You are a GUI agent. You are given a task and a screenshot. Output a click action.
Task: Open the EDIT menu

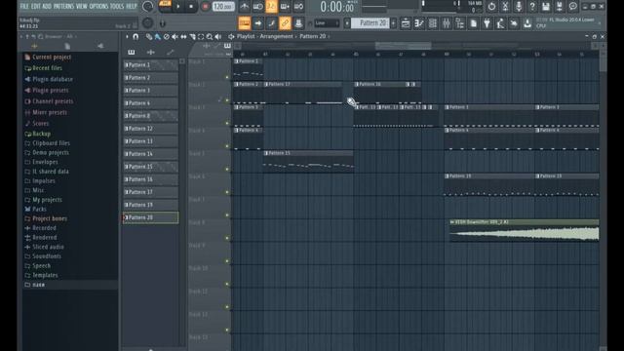tap(36, 7)
